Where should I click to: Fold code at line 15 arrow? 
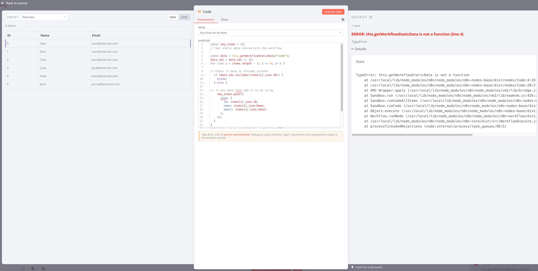205,99
